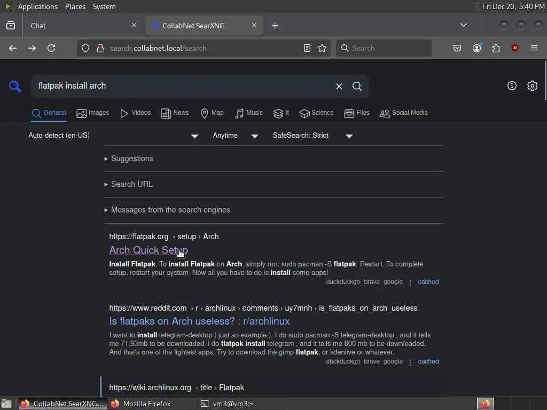The width and height of the screenshot is (547, 410).
Task: Select the Science search category
Action: click(316, 113)
